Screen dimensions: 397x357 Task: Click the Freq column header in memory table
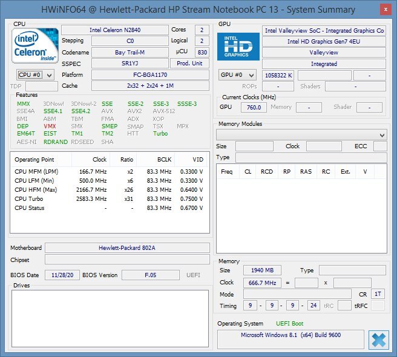coord(226,172)
